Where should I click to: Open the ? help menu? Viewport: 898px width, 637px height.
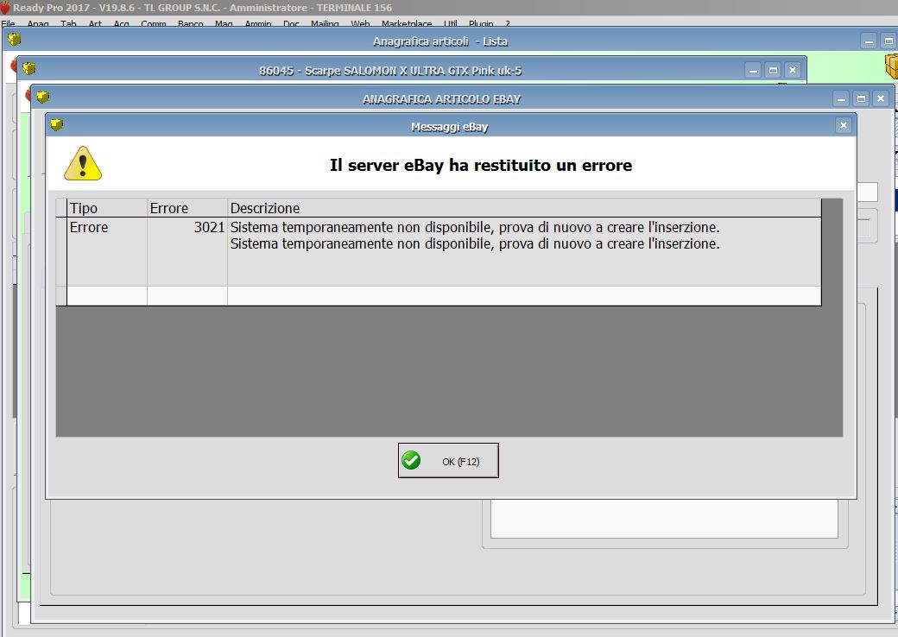pos(508,24)
